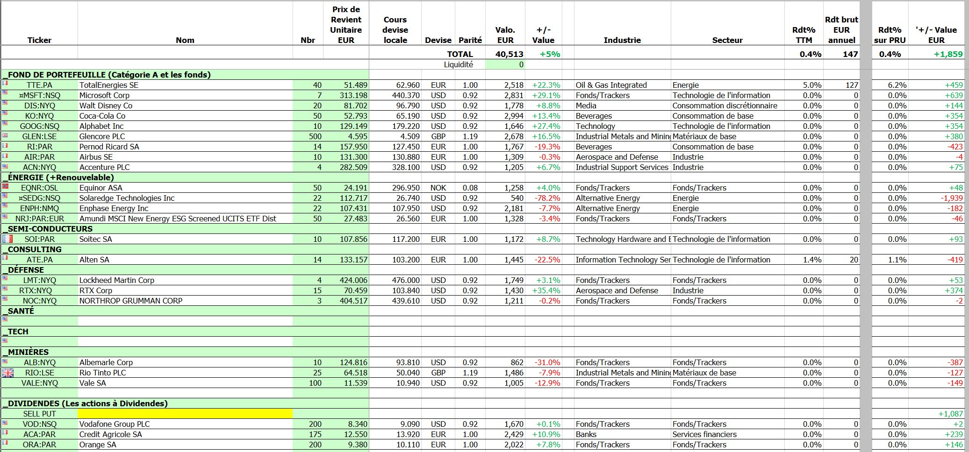
Task: Click Credit Agricole SA Banks industry cell
Action: [x=622, y=434]
